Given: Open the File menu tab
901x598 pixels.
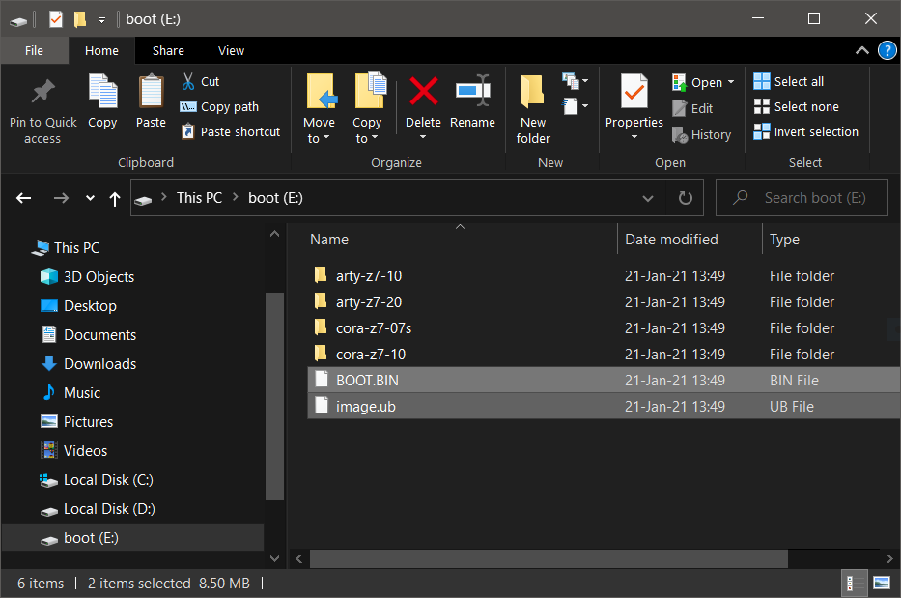Looking at the screenshot, I should (x=34, y=50).
